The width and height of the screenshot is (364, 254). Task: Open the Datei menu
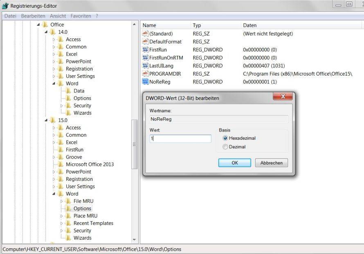click(x=10, y=16)
